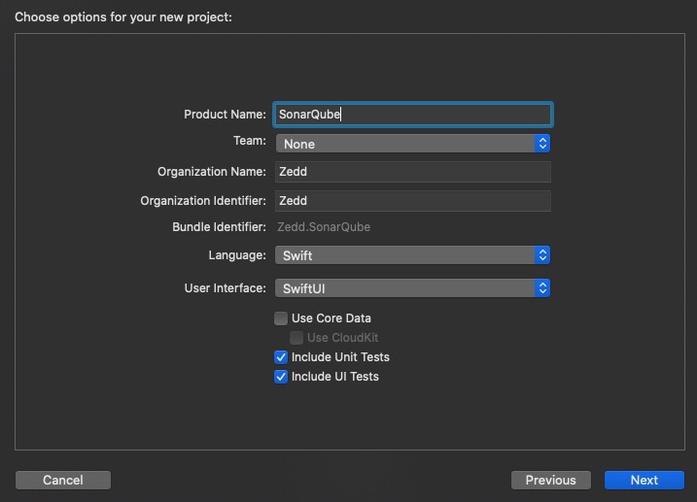Open the Team dropdown set to None
The width and height of the screenshot is (697, 502).
(413, 144)
